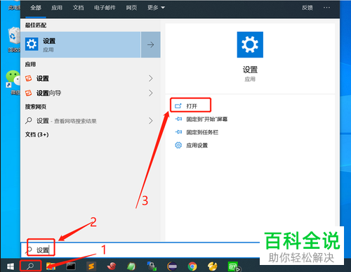Click the taskbar search magnifier icon
The height and width of the screenshot is (272, 351).
coord(30,266)
